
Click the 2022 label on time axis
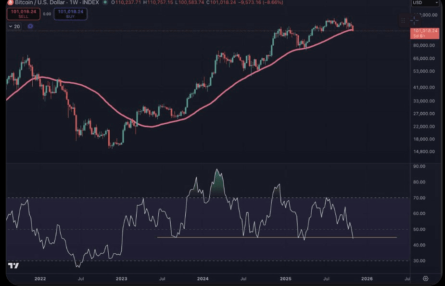click(40, 278)
